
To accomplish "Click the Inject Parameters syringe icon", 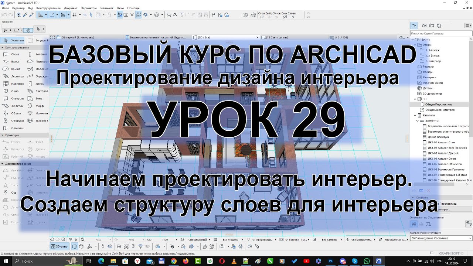I will pos(31,15).
